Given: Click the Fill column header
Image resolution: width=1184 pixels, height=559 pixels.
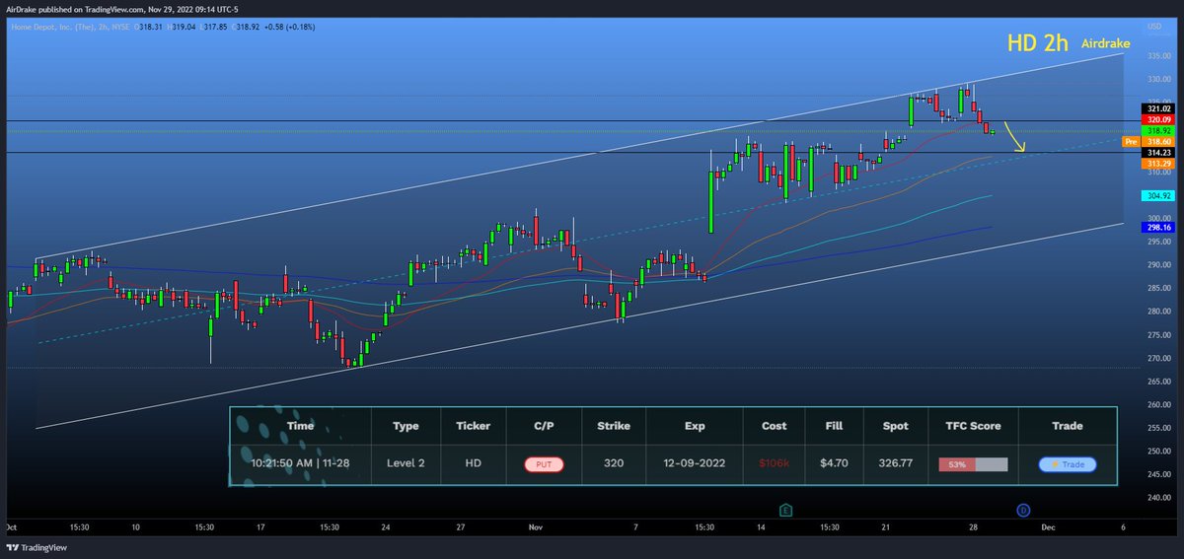Looking at the screenshot, I should click(x=834, y=426).
